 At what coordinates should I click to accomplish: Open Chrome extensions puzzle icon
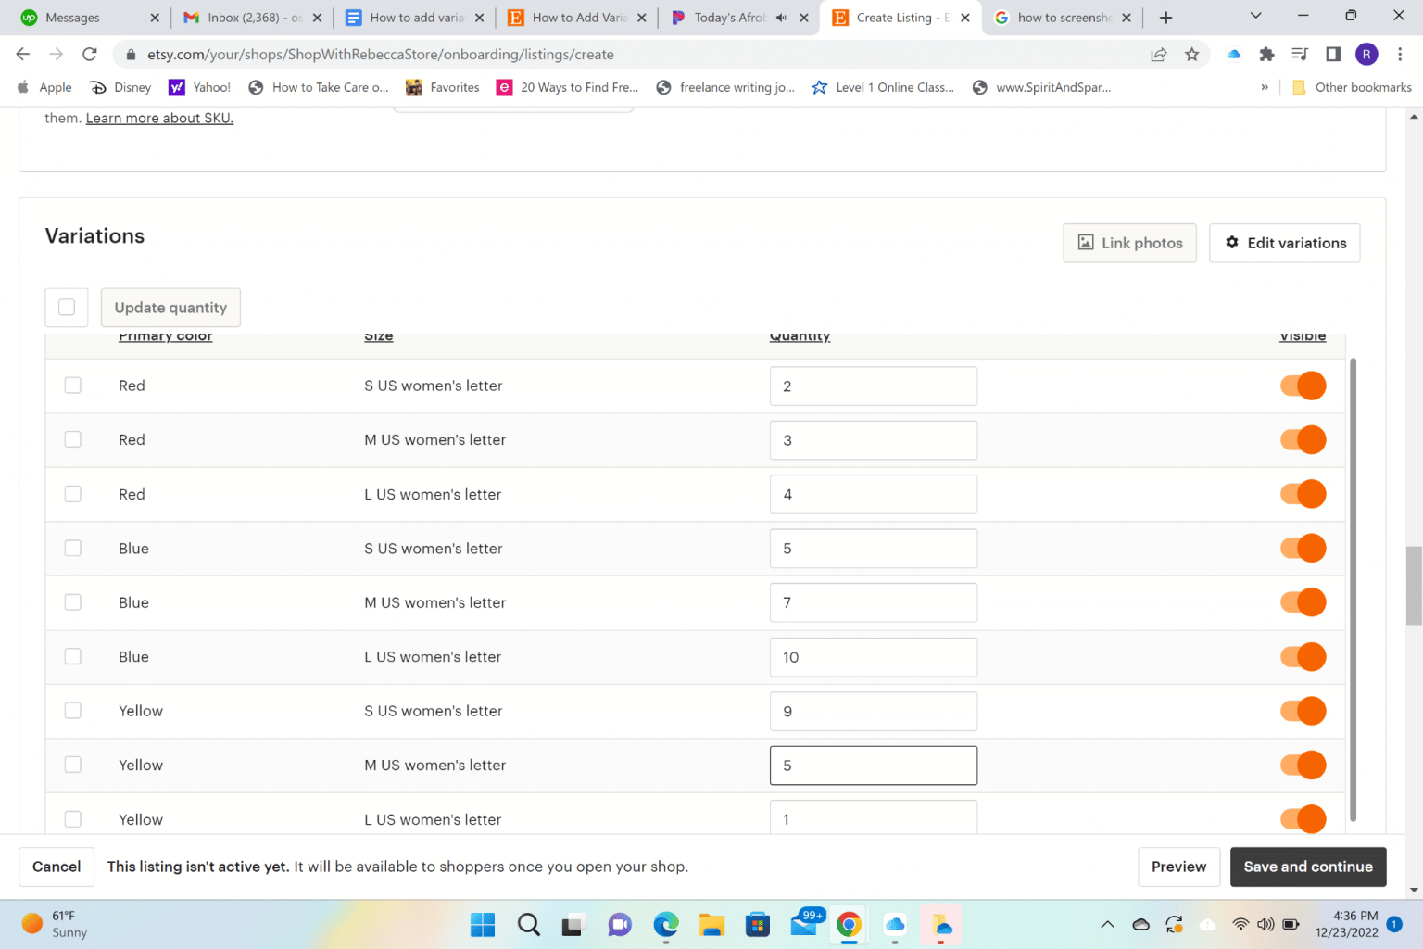pyautogui.click(x=1266, y=55)
